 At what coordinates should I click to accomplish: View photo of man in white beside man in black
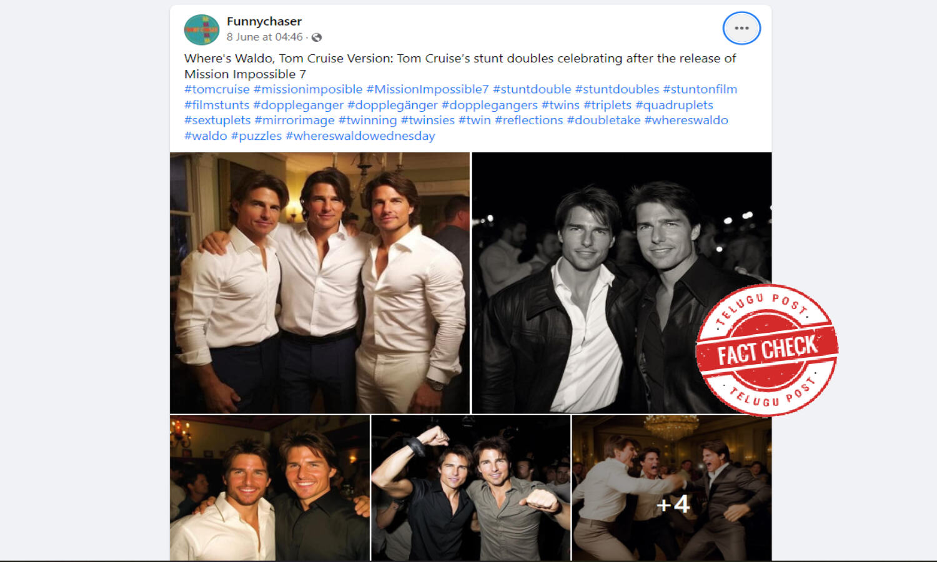pos(270,488)
